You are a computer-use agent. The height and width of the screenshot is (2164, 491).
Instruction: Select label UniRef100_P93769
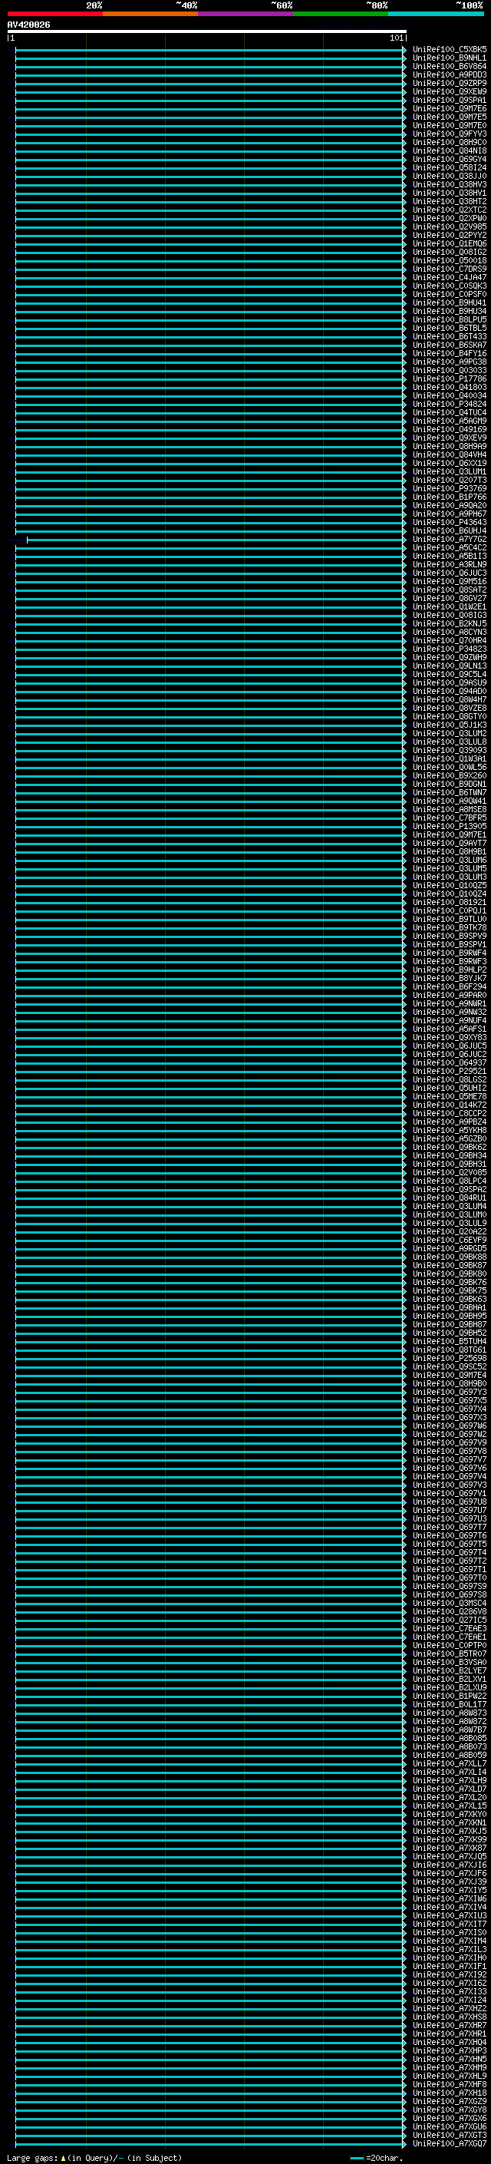point(450,488)
